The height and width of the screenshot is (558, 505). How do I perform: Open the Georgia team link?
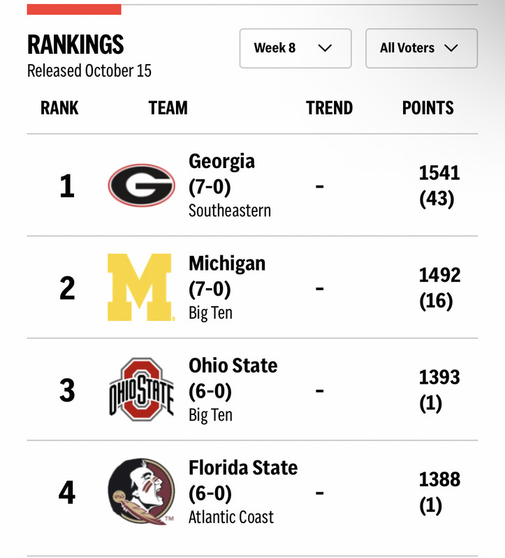point(221,161)
